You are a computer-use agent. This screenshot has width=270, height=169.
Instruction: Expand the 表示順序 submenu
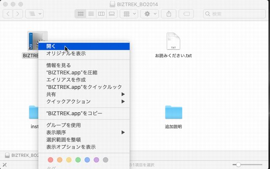(x=84, y=132)
